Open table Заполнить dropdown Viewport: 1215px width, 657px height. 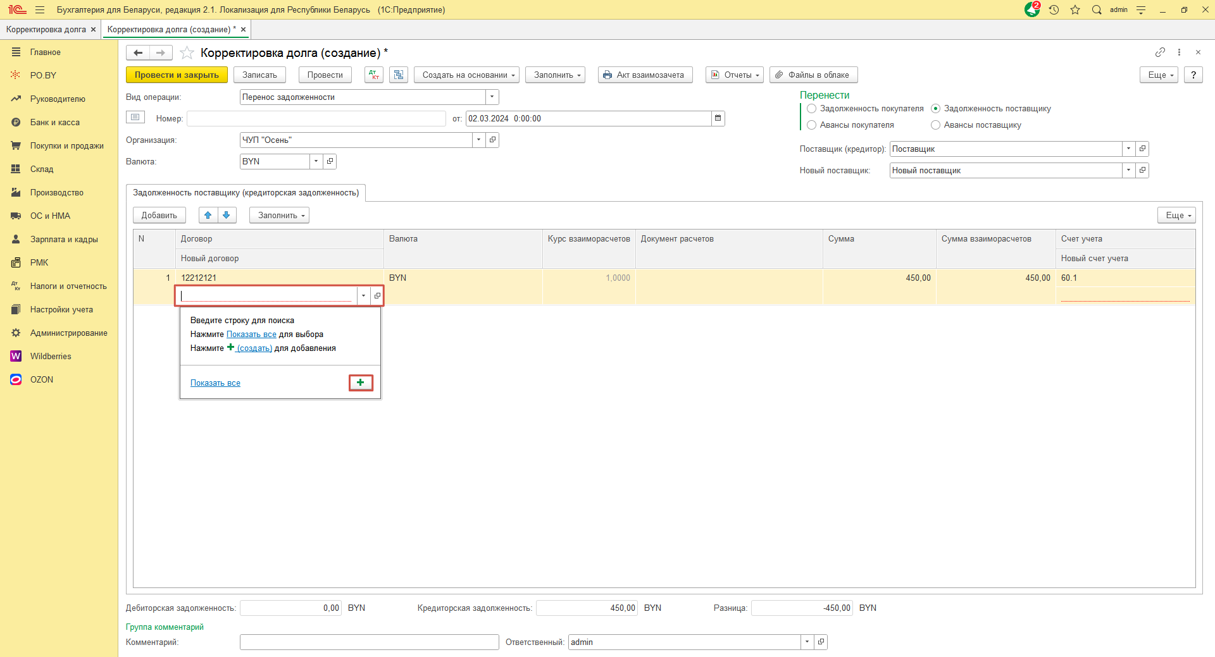279,215
